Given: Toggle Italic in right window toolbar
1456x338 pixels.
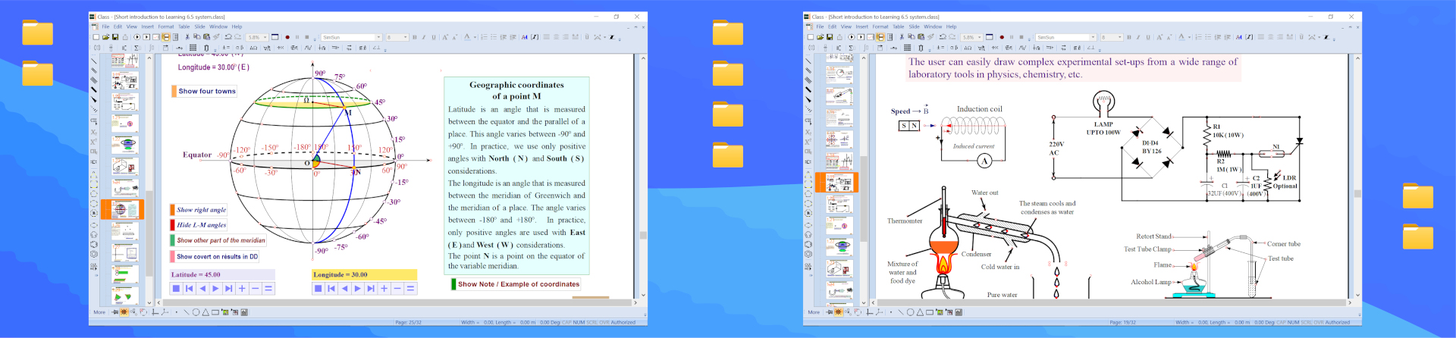Looking at the screenshot, I should click(1138, 37).
